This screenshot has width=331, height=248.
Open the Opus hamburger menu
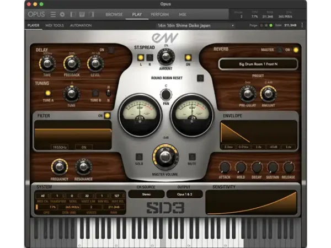tap(53, 14)
